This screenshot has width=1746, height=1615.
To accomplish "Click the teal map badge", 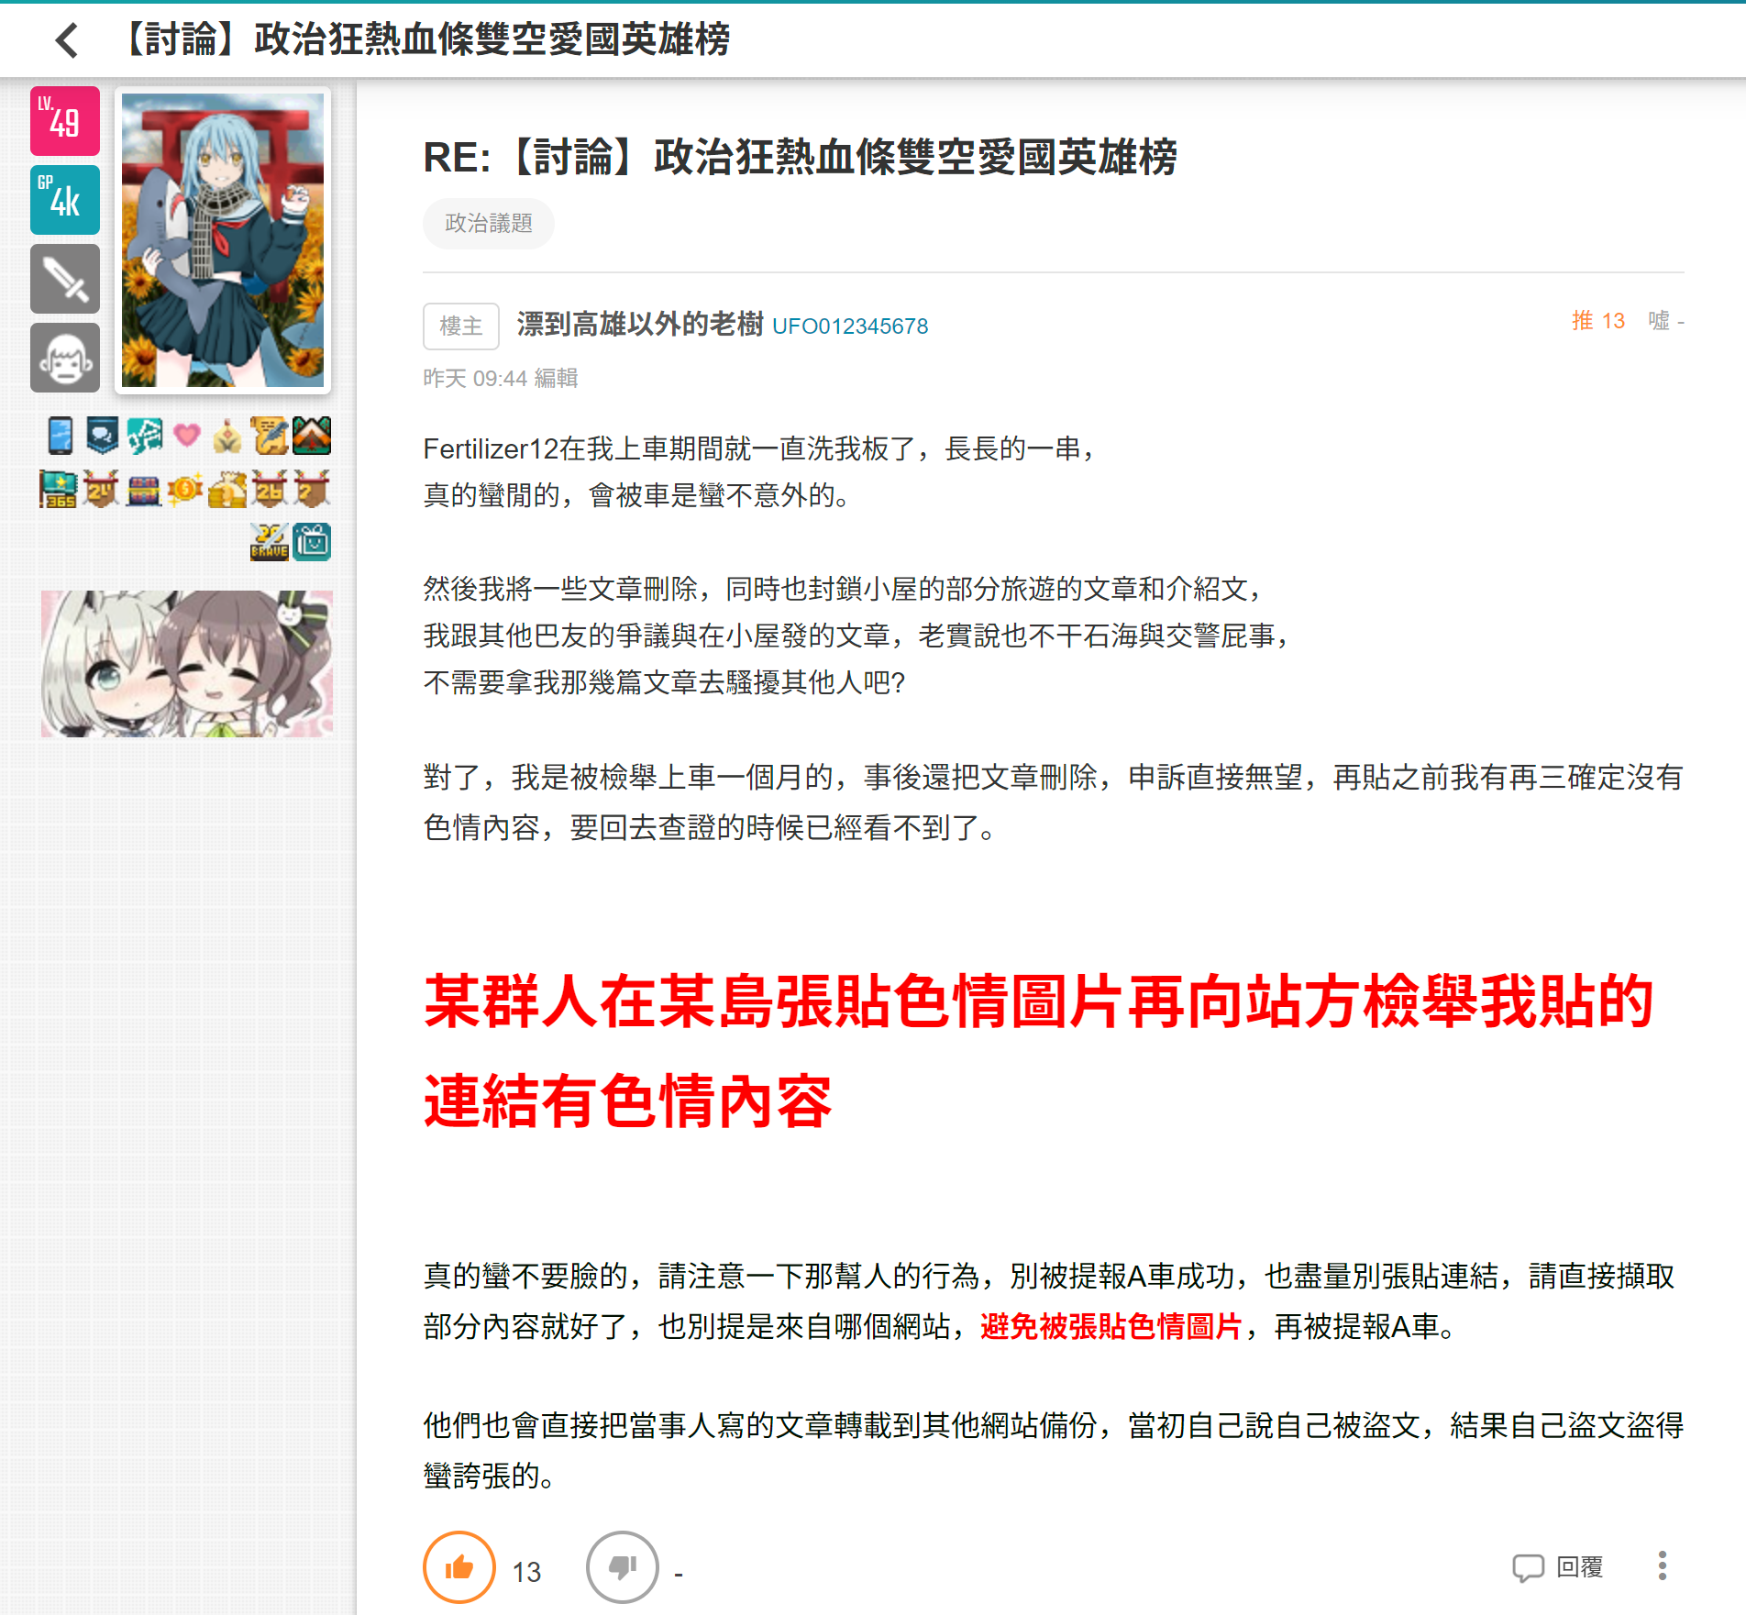I will tap(144, 436).
